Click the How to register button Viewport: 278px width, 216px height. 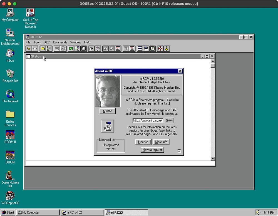[152, 150]
